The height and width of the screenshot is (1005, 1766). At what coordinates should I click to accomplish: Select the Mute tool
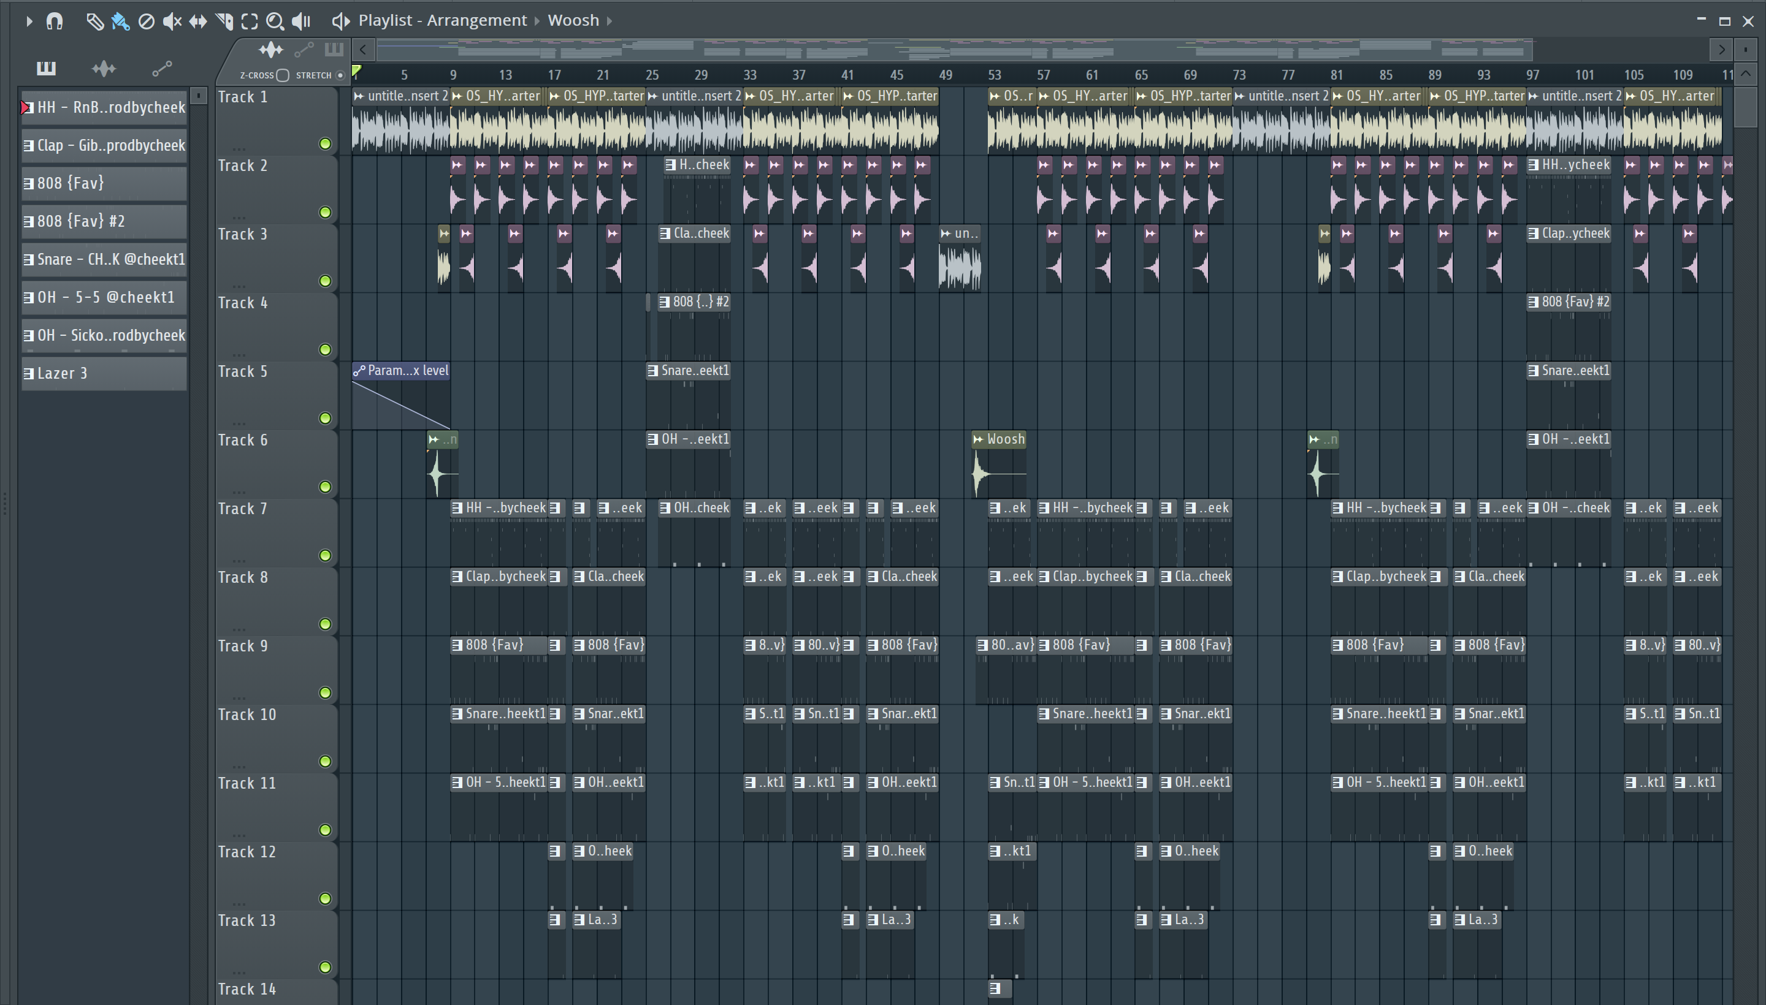172,21
